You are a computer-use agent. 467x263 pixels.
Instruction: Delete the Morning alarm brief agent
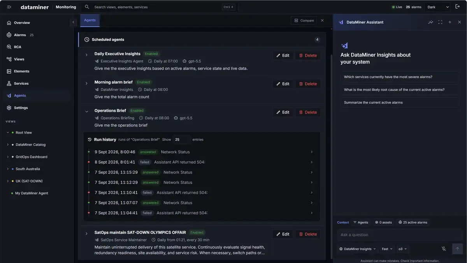[308, 84]
